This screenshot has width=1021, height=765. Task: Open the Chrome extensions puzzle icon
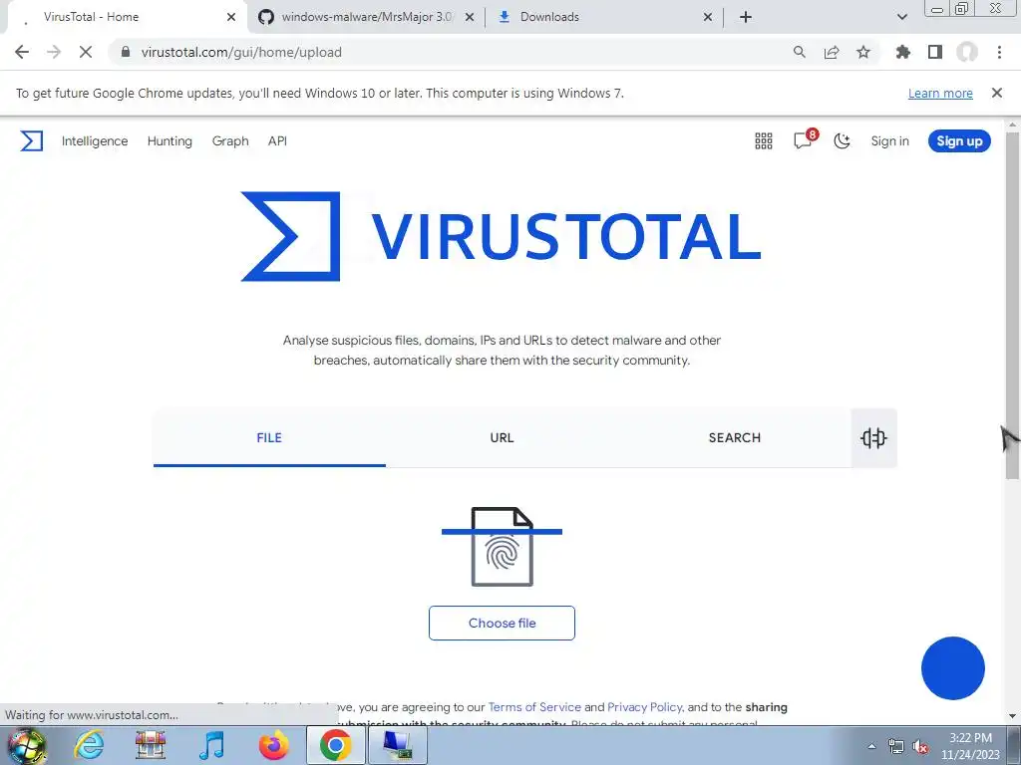(903, 52)
